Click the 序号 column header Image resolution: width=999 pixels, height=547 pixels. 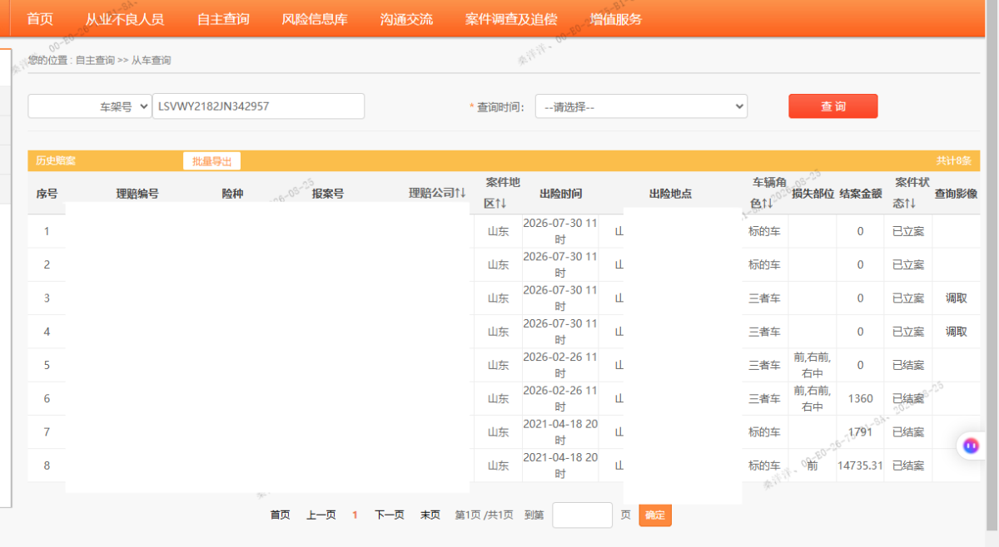click(x=47, y=194)
